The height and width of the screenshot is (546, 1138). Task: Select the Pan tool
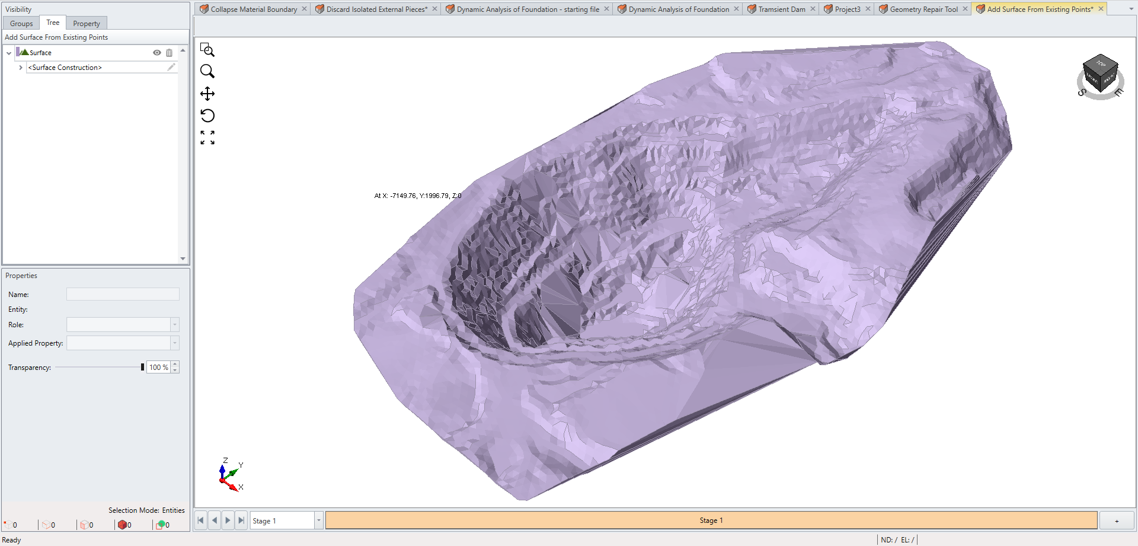tap(207, 93)
